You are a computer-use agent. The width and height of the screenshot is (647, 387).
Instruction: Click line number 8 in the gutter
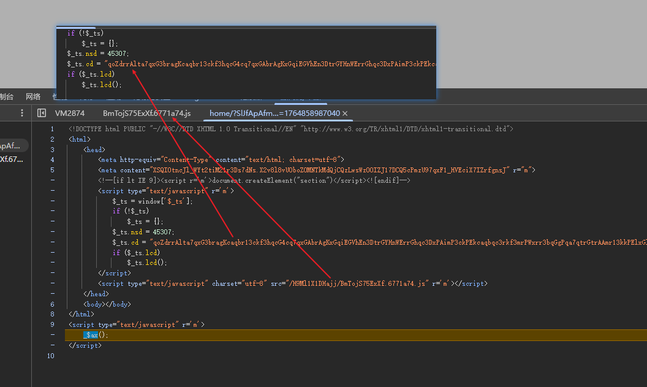point(52,314)
